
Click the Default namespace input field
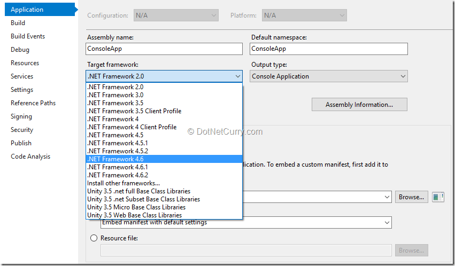point(328,49)
